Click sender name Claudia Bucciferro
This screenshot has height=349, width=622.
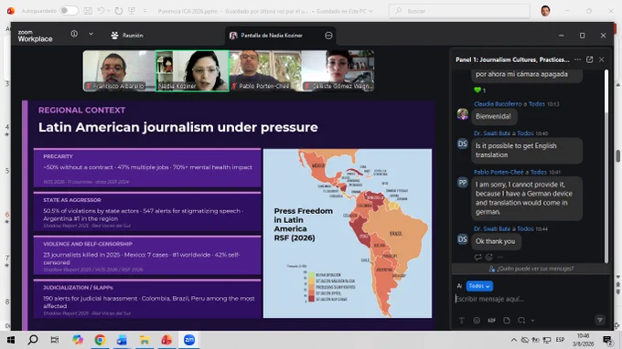click(x=498, y=104)
